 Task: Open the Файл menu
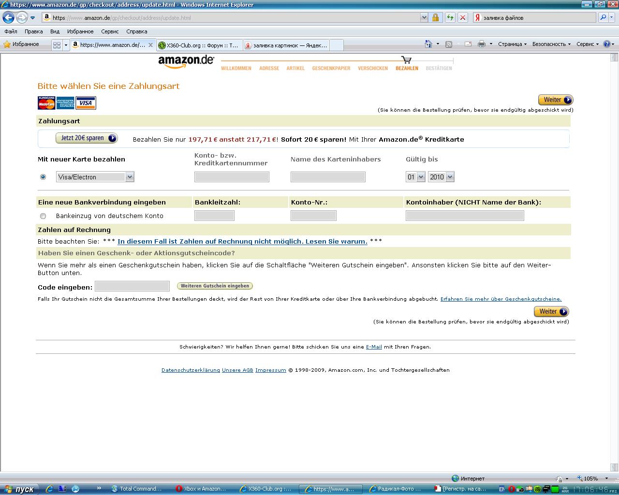tap(11, 31)
